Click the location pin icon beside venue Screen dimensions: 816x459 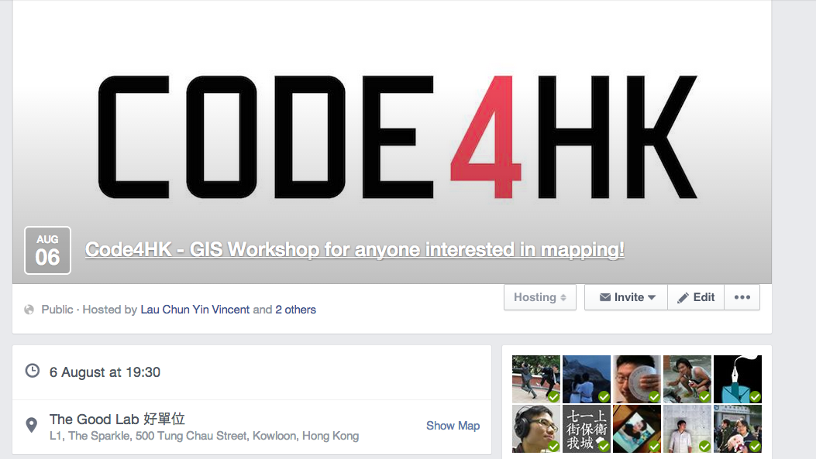(x=32, y=425)
